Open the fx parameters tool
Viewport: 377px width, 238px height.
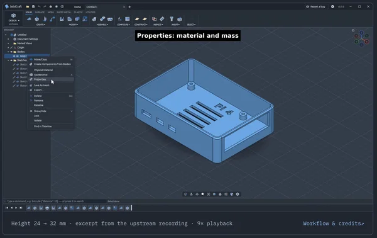(x=119, y=19)
